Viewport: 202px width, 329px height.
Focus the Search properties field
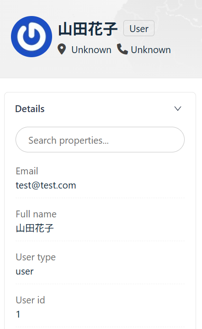100,140
